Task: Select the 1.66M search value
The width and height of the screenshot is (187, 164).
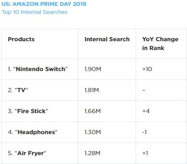Action: [93, 111]
